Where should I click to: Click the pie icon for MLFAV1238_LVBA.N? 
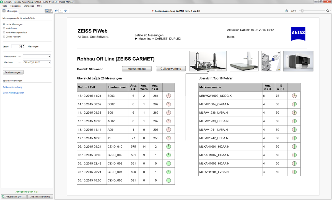pyautogui.click(x=294, y=113)
